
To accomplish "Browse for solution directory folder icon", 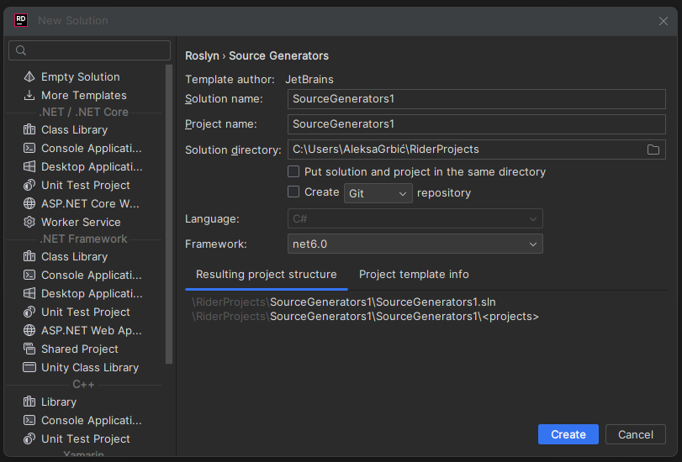I will 653,150.
